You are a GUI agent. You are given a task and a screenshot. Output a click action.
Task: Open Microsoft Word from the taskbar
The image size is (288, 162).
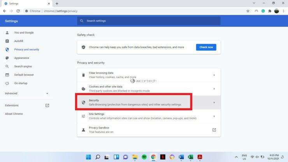181,157
